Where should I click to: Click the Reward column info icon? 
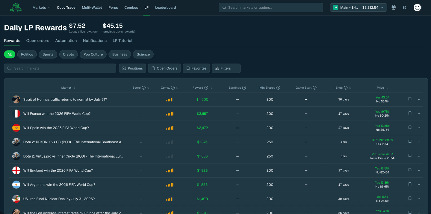pos(206,88)
